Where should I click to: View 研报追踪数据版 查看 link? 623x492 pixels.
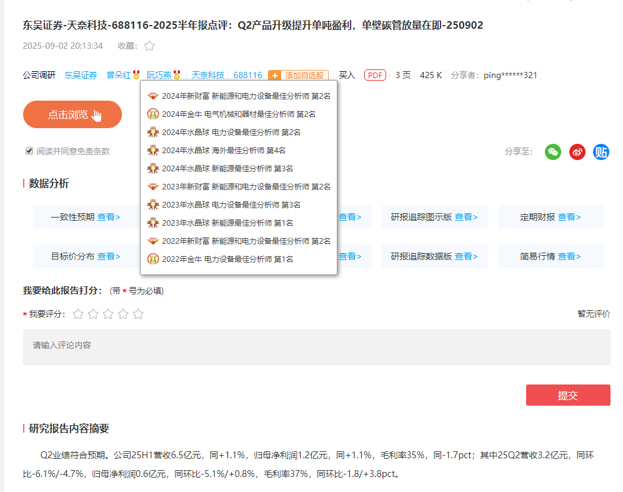click(x=466, y=256)
